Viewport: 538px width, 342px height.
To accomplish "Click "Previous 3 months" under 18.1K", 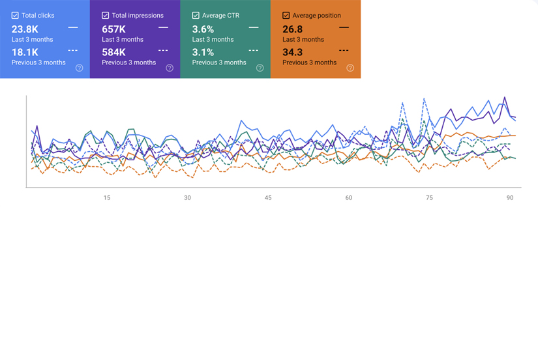I will (38, 63).
